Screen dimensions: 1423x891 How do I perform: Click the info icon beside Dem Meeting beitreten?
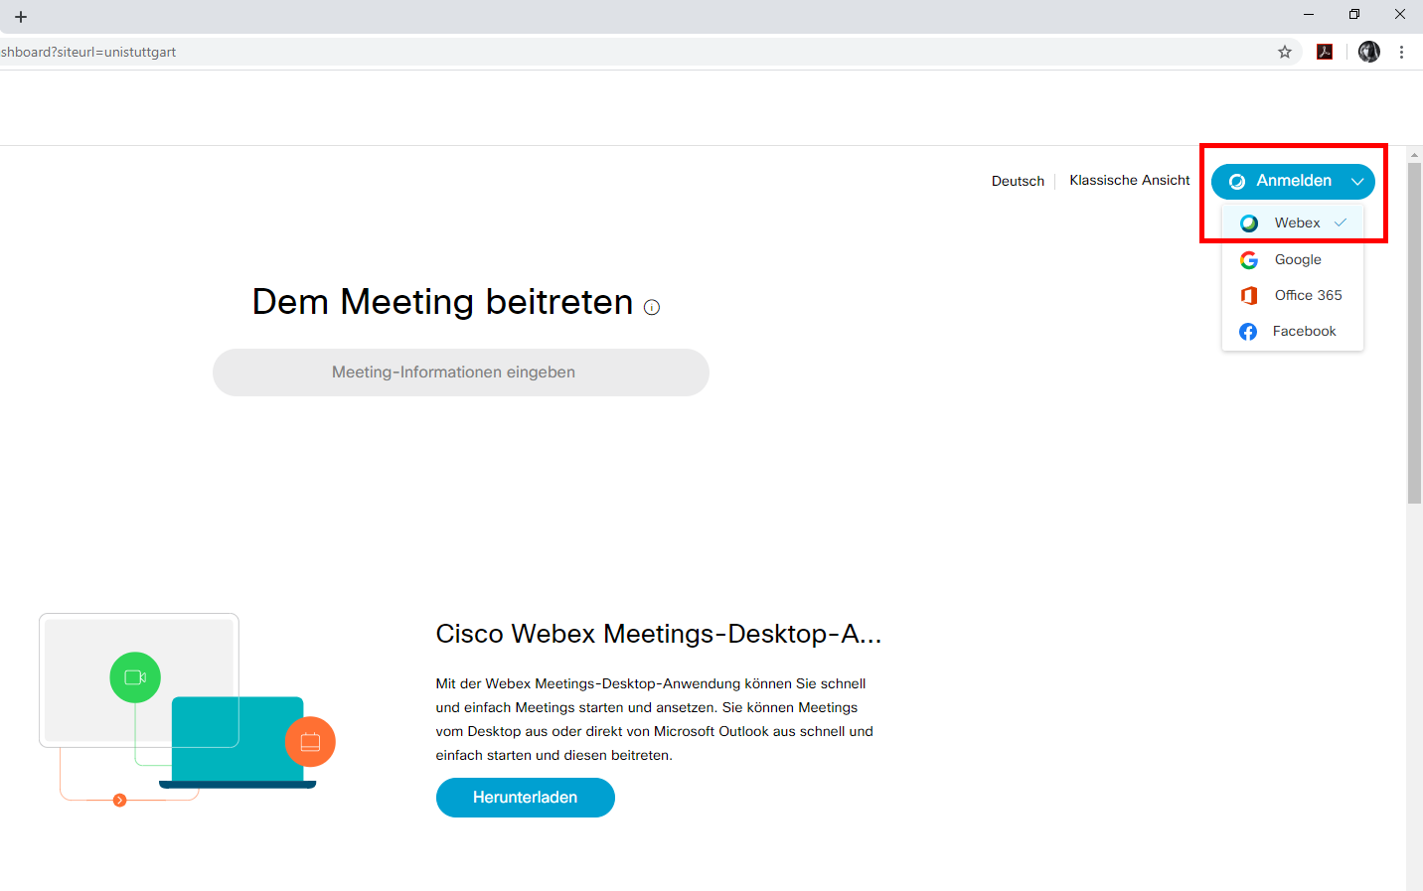point(652,307)
